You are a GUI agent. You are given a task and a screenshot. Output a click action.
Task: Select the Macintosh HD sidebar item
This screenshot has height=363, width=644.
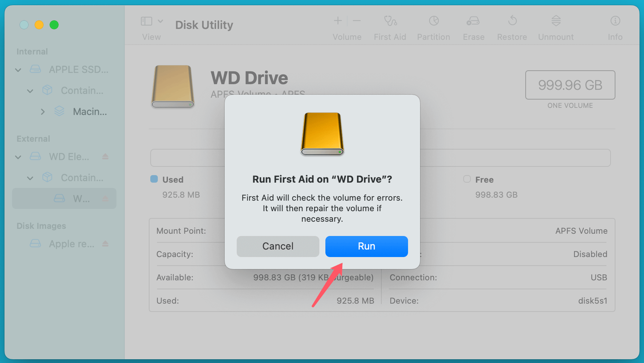coord(89,111)
